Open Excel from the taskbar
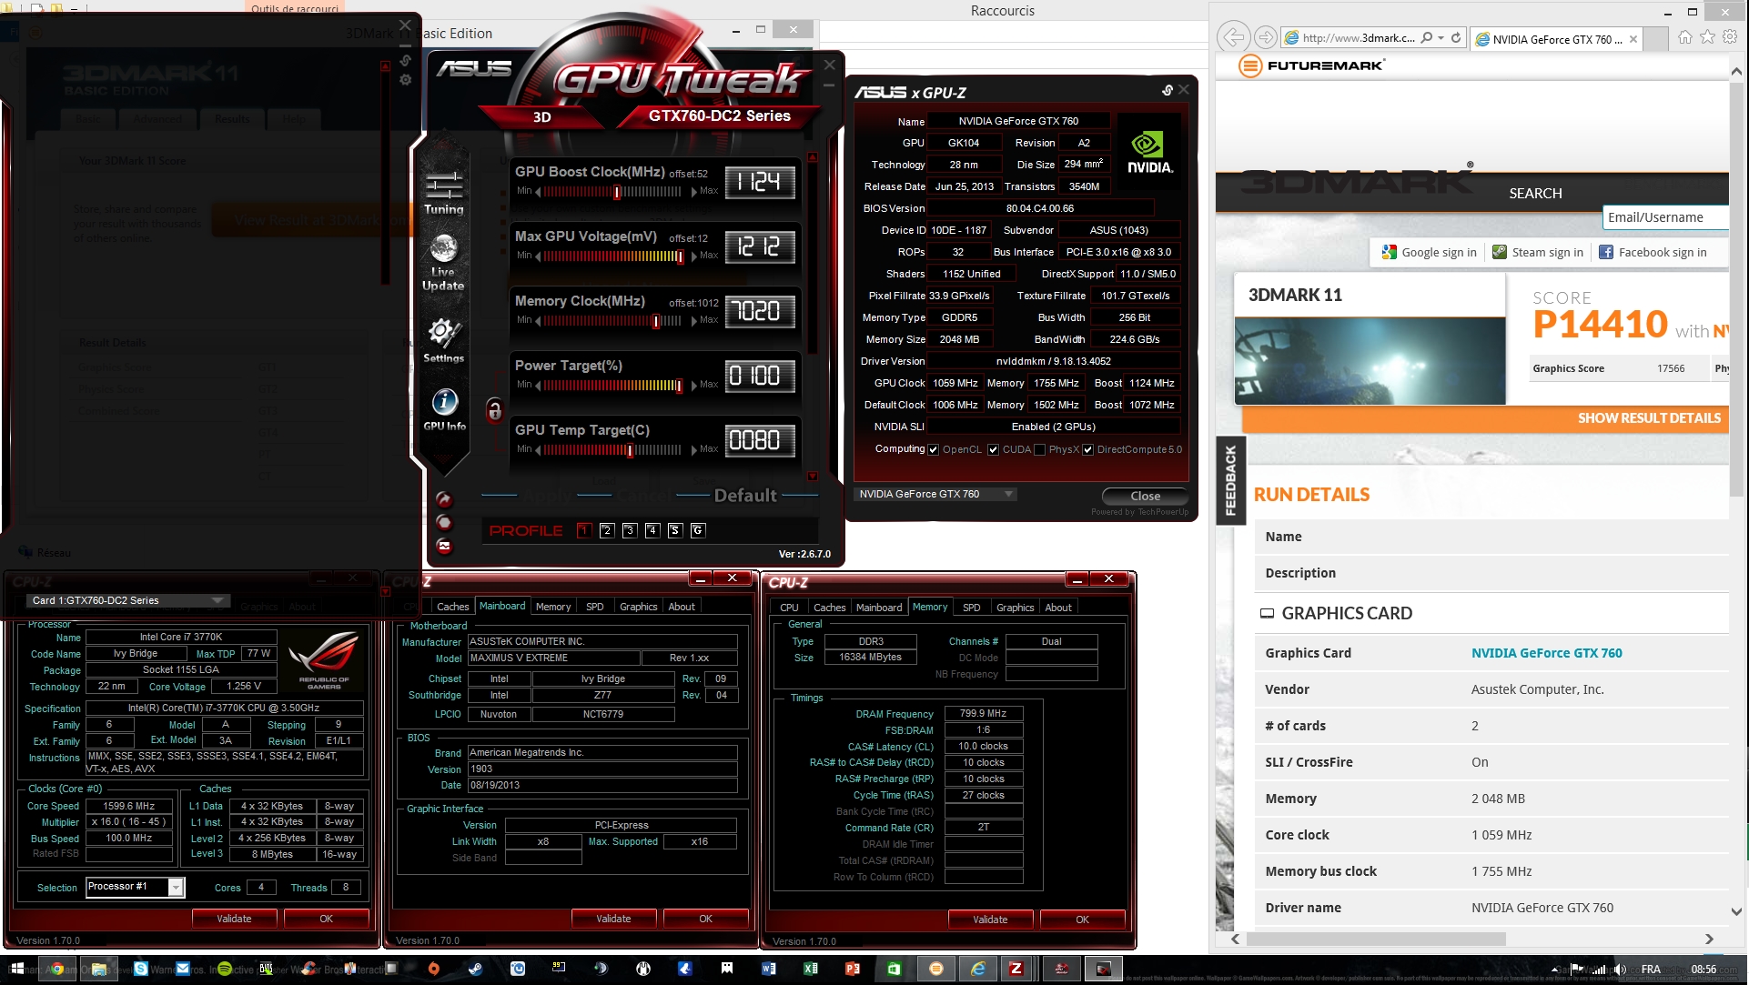 810,969
